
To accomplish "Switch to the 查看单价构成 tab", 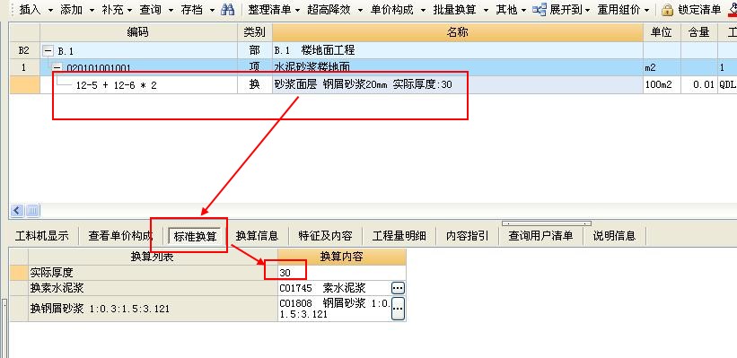I will (x=121, y=235).
